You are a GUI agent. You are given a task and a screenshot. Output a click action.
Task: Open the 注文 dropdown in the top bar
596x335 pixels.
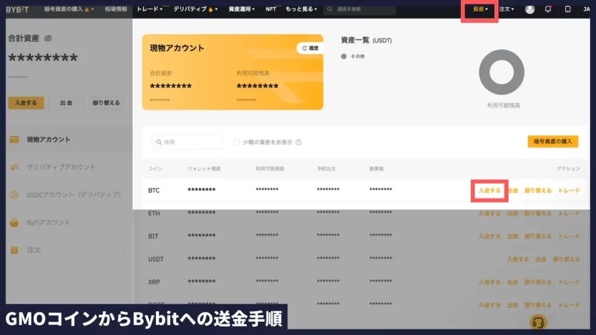pos(506,9)
